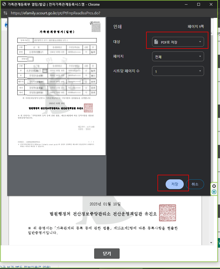Click the Chrome icon in the title bar
220x269 pixels.
coord(4,4)
